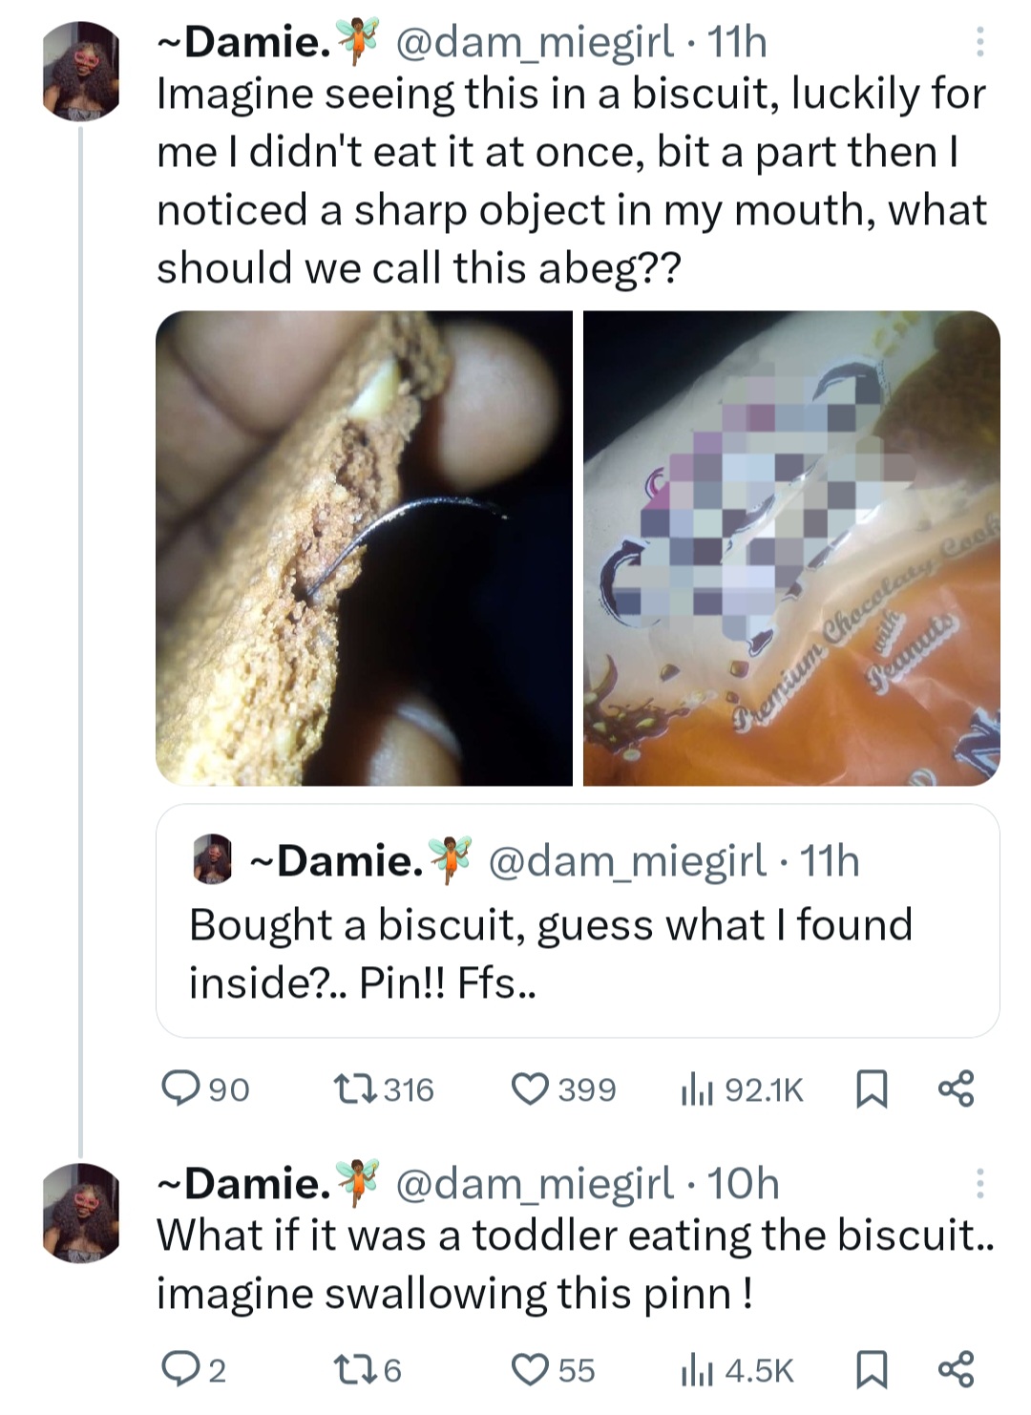The width and height of the screenshot is (1031, 1415).
Task: Open Damie's avatar on the second tweet
Action: 81,1213
